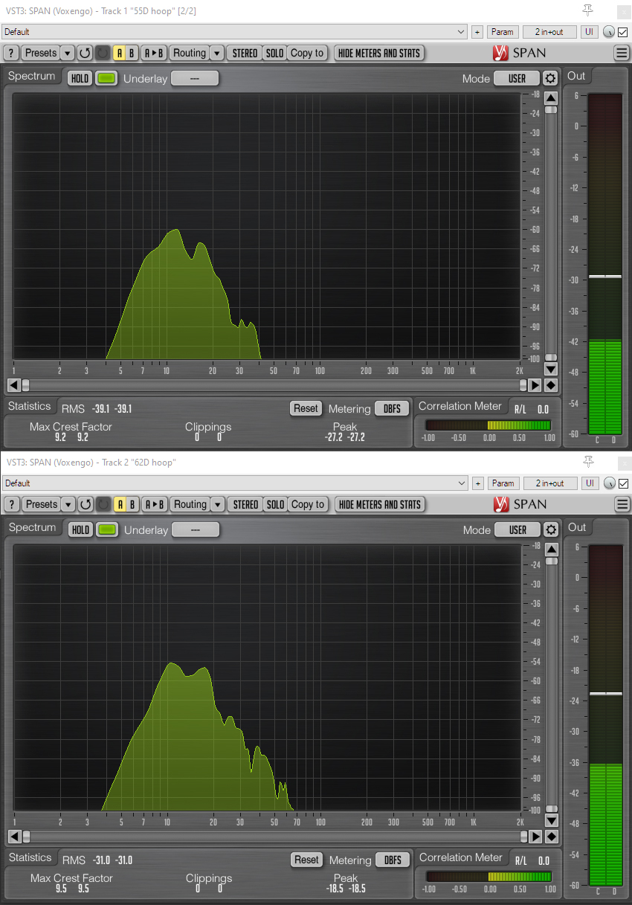Toggle HOLD in the 55D hoop spectrum panel
Viewport: 632px width, 905px height.
(x=80, y=79)
